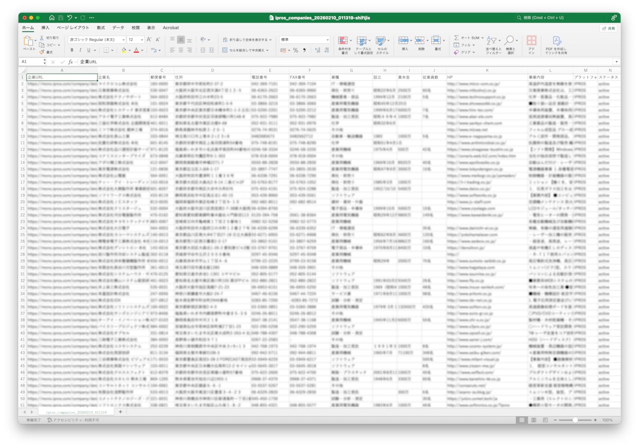
Task: Open the font name dropdown
Action: click(123, 40)
